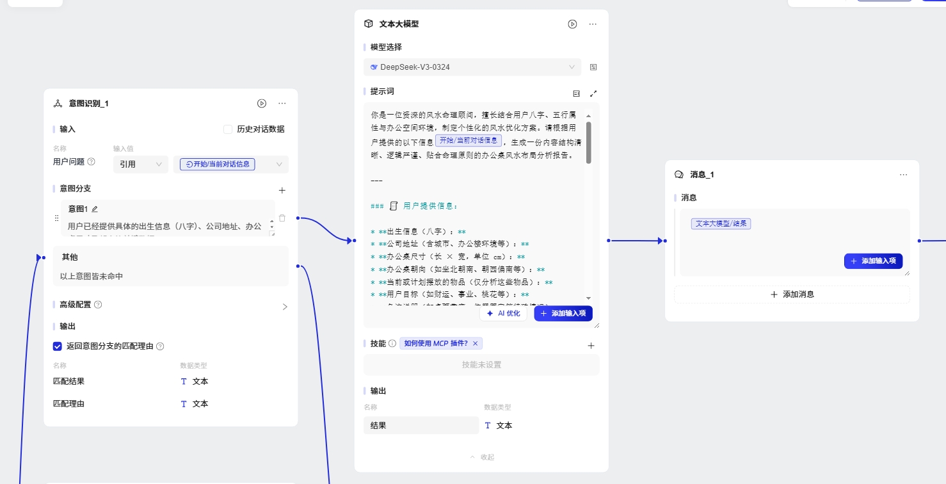Screen dimensions: 946x484
Task: Open the 消息_1 more options menu
Action: click(903, 174)
